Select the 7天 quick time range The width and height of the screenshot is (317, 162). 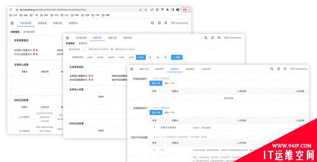165,57
